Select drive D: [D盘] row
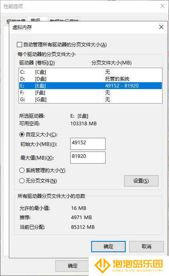 tap(90, 79)
